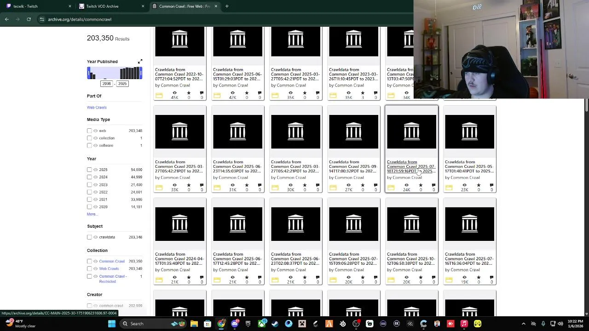The image size is (589, 331).
Task: Click the right handle of year histogram slider
Action: [x=141, y=73]
